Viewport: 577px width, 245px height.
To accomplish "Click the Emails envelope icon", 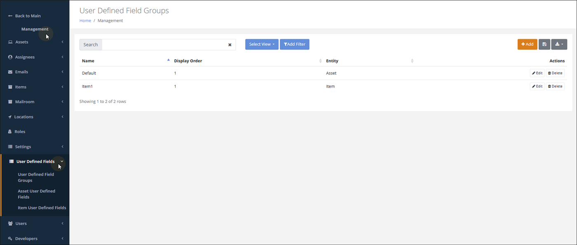I will click(x=10, y=72).
